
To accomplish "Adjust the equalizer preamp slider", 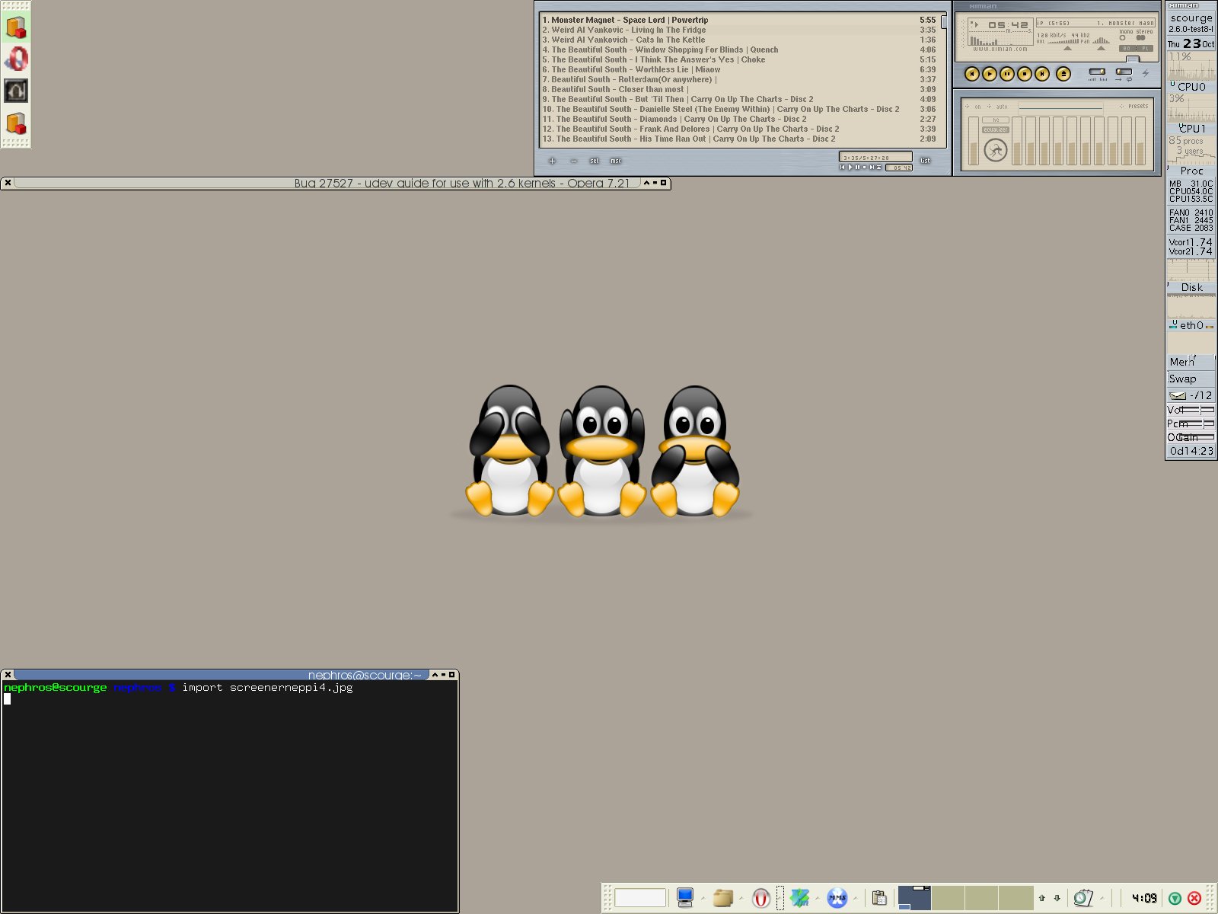I will click(973, 141).
